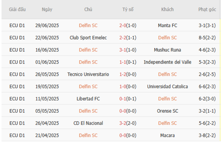The width and height of the screenshot is (221, 142).
Task: Click the 8-5(2-2) corner kick stat
Action: [207, 37]
